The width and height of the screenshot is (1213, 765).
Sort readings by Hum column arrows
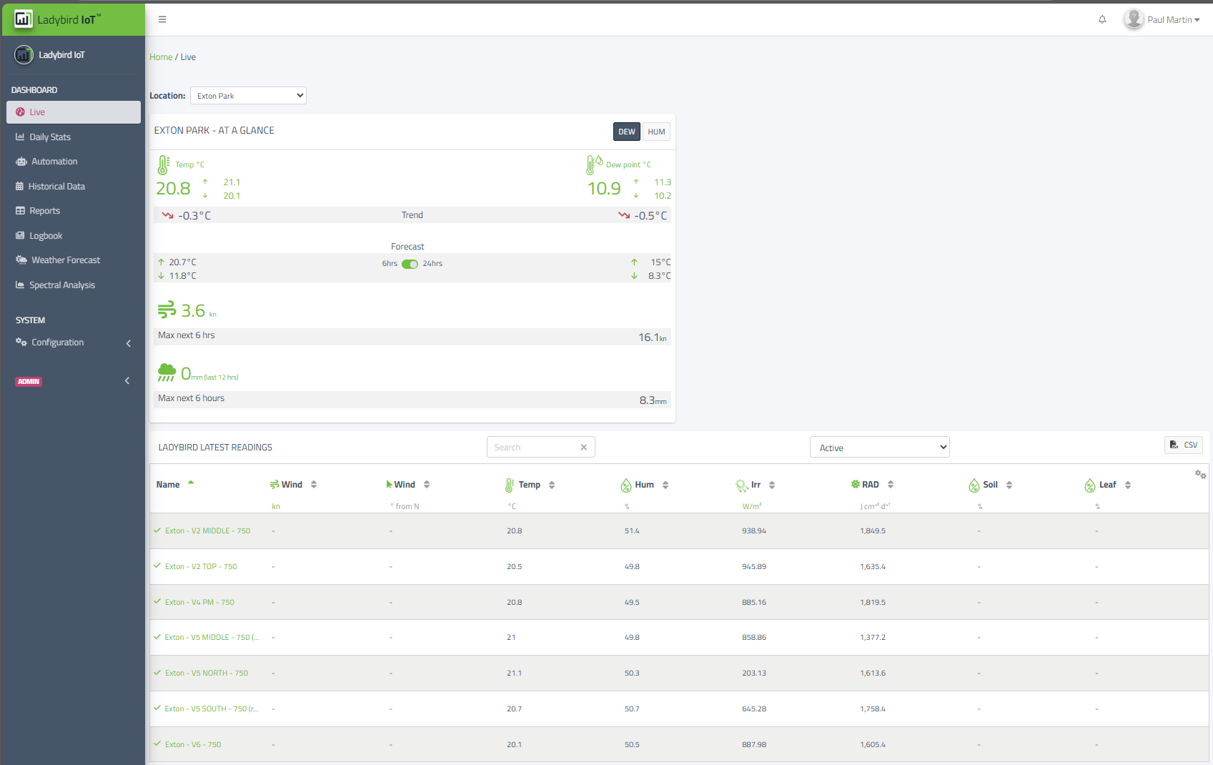(665, 485)
